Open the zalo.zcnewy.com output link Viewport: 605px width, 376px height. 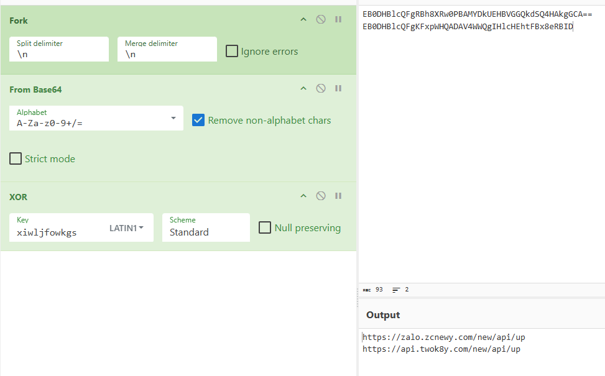click(x=443, y=337)
